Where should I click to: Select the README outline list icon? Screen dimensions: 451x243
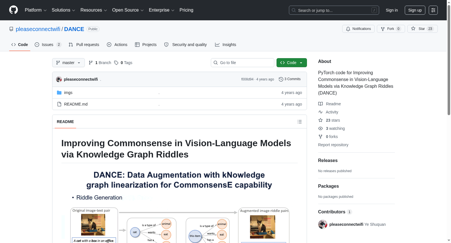tap(300, 122)
